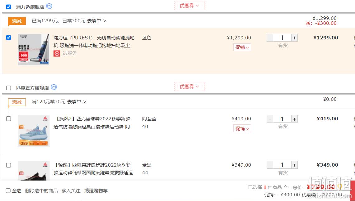355x201 pixels.
Task: Open 匹克官方旗舰店 store page
Action: click(x=32, y=88)
